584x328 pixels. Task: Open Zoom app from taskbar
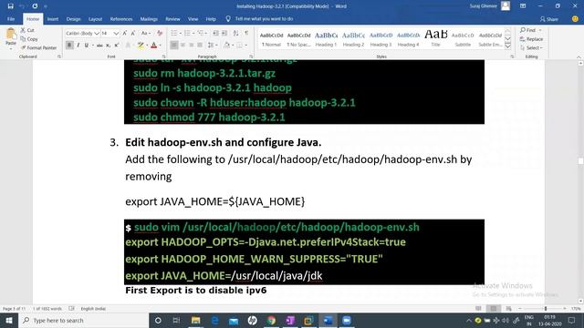[347, 320]
